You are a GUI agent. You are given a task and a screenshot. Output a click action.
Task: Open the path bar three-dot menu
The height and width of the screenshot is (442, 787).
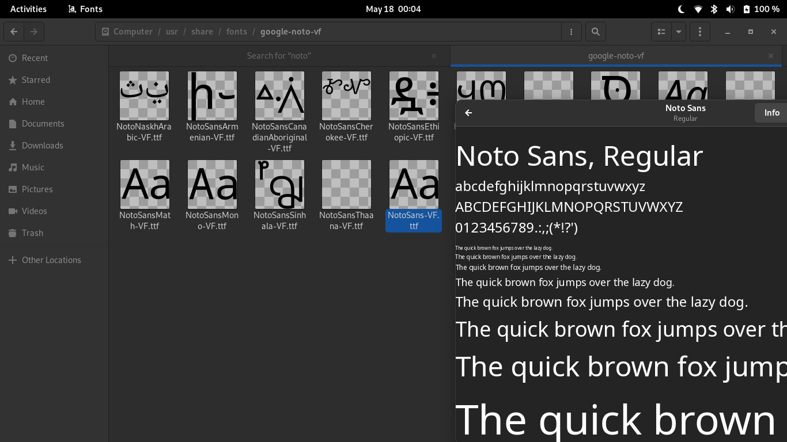tap(571, 32)
